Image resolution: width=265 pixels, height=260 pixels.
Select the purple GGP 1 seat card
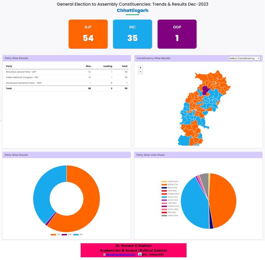click(x=177, y=34)
